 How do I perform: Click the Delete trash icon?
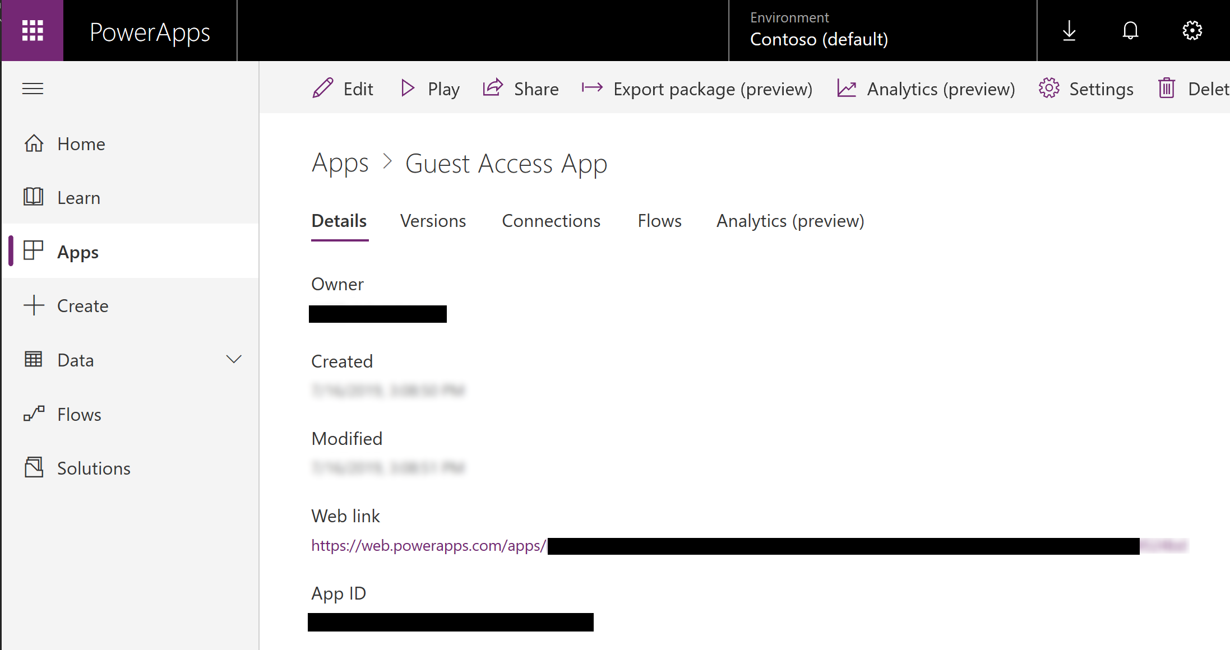click(1167, 89)
